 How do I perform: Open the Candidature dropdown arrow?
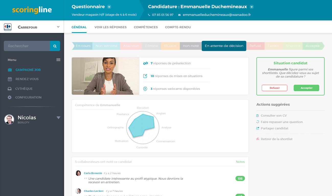252,7
